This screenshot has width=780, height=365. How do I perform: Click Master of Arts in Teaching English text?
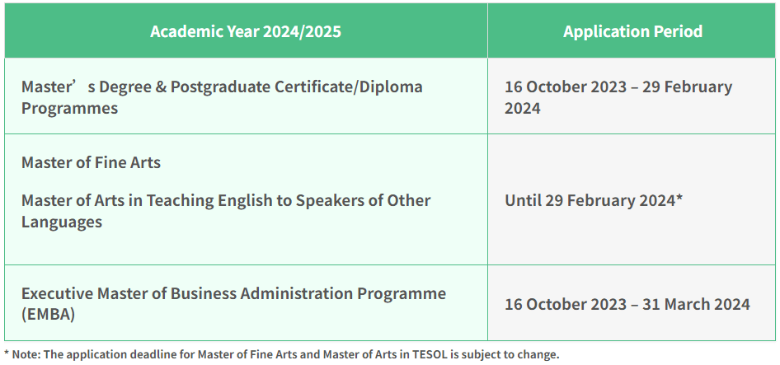[x=157, y=200]
